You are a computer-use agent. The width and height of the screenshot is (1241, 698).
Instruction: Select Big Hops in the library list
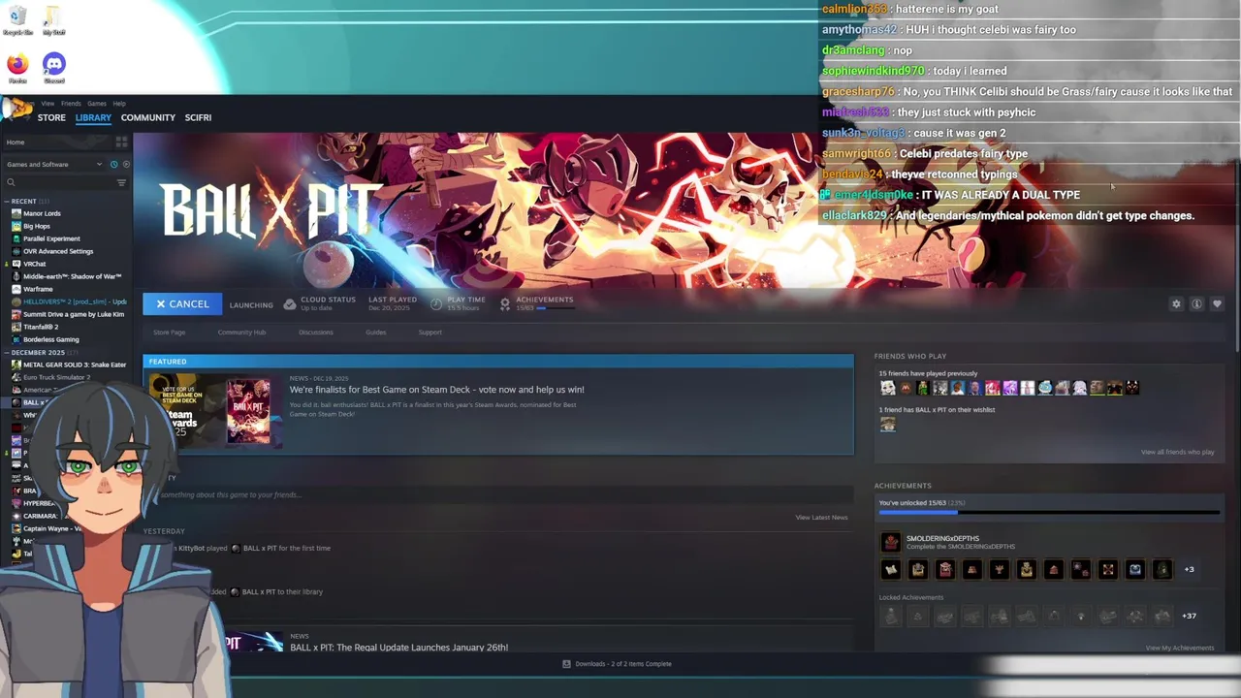36,226
